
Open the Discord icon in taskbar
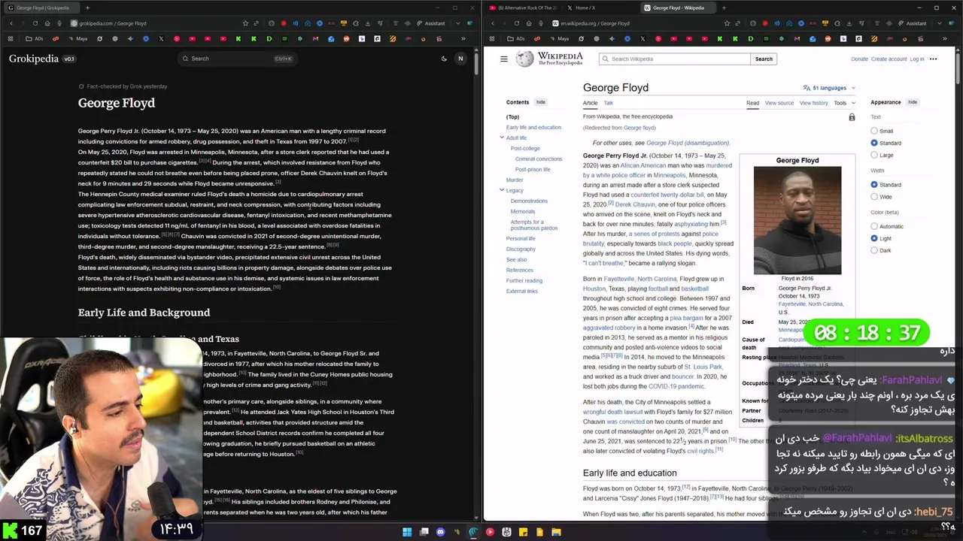point(440,532)
